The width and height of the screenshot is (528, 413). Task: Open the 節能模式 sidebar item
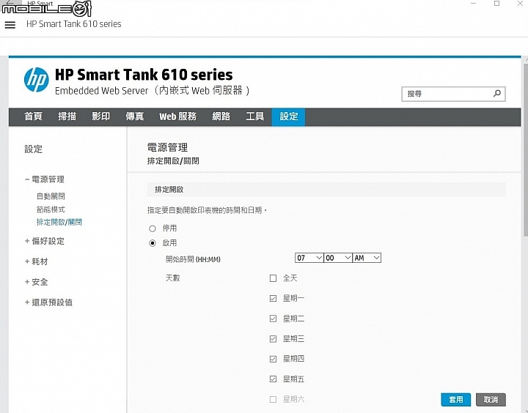pyautogui.click(x=51, y=209)
